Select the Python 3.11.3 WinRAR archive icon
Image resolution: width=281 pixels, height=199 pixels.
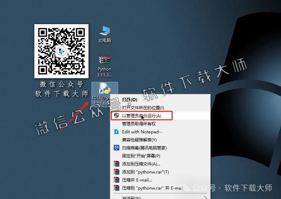click(x=105, y=66)
